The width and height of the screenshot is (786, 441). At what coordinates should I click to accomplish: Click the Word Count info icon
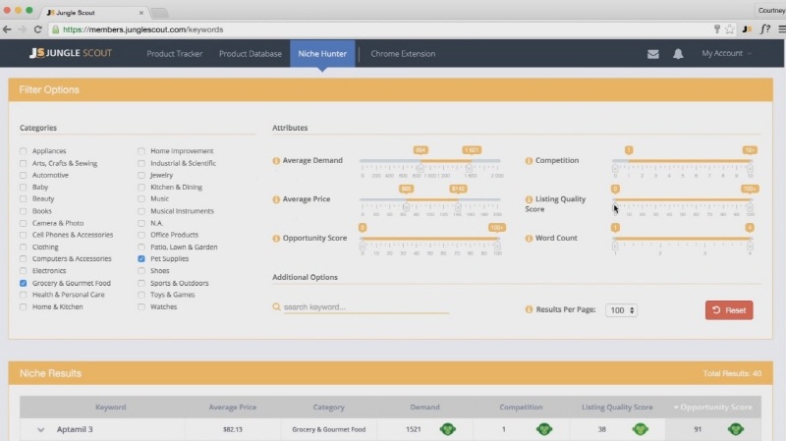click(529, 238)
